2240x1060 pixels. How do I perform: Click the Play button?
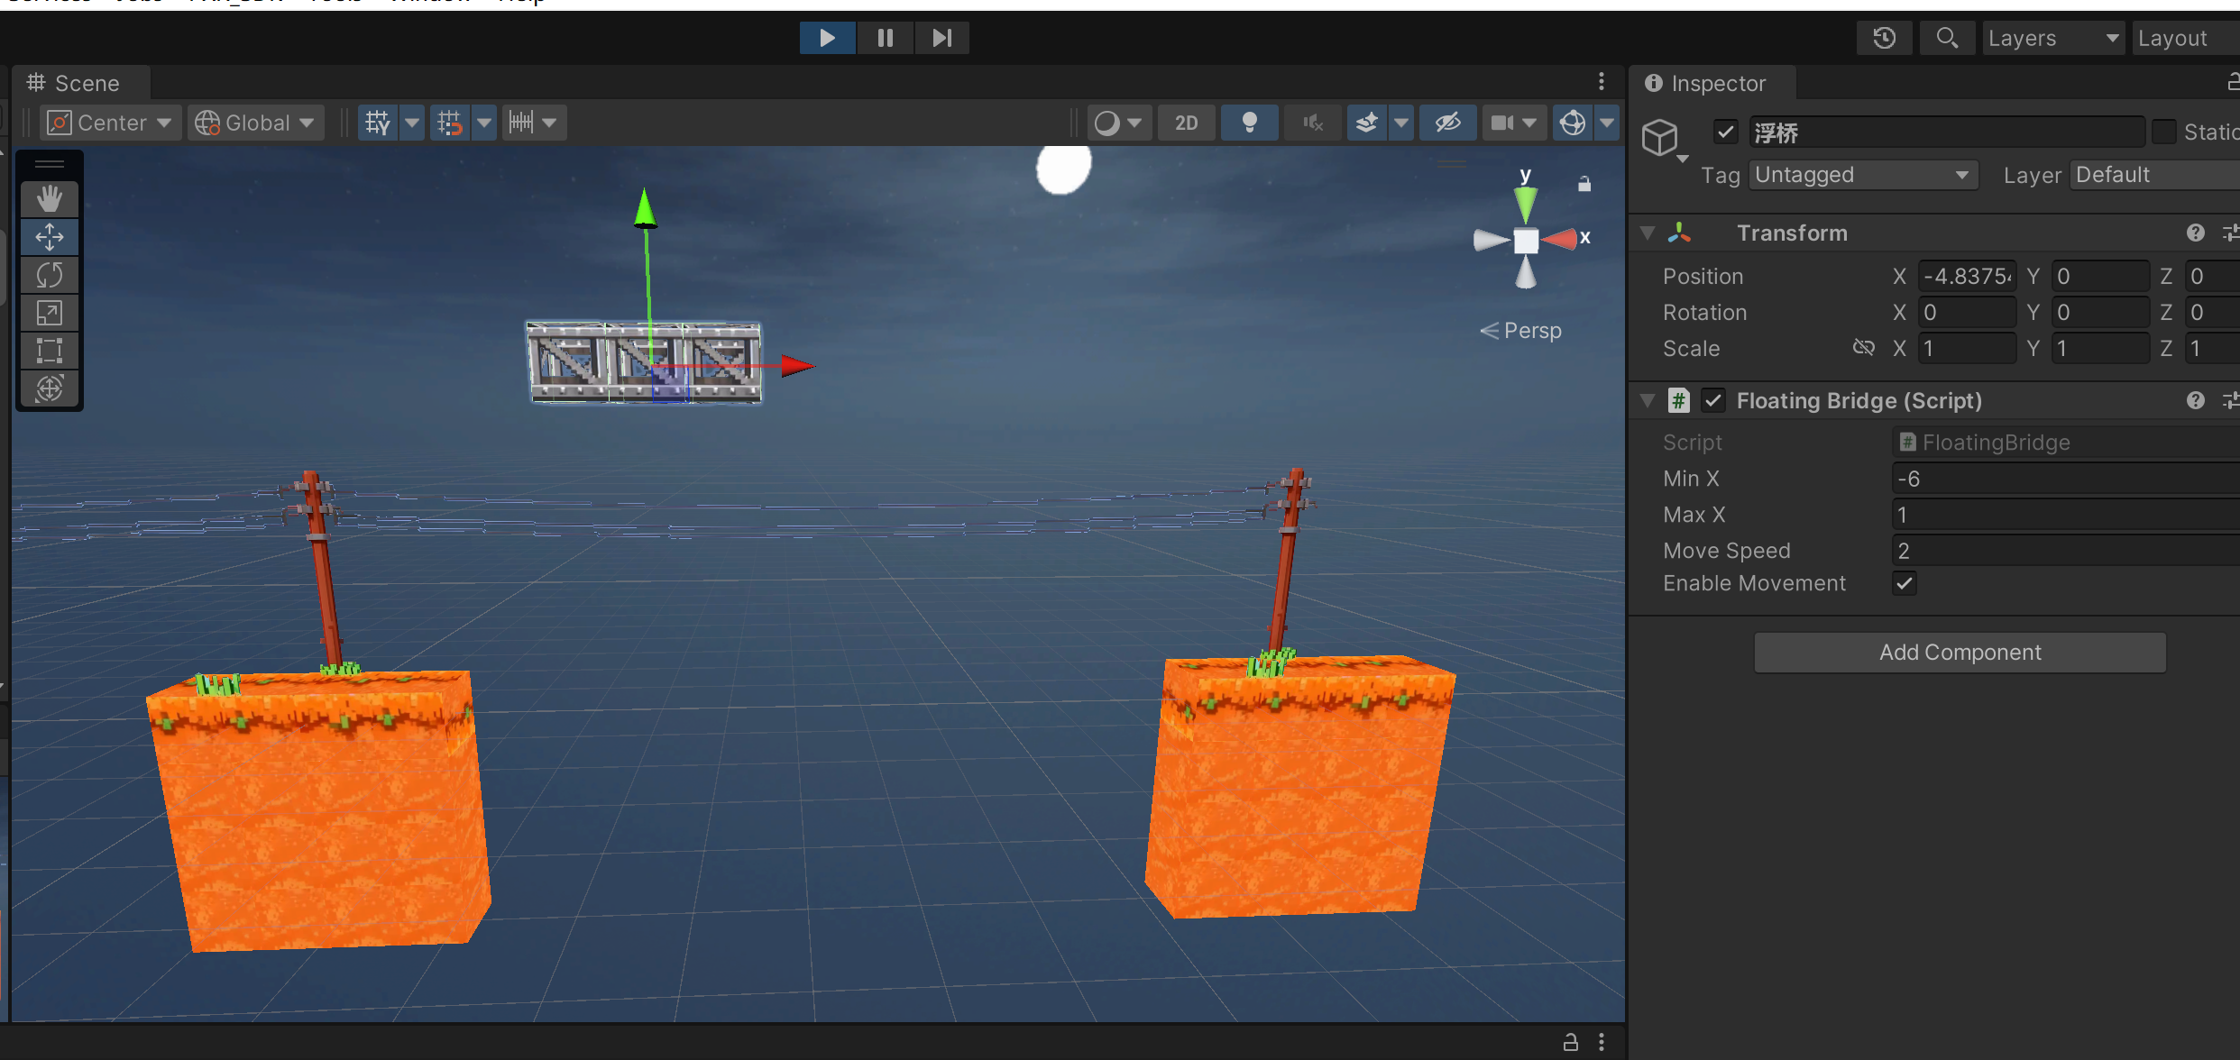coord(827,38)
